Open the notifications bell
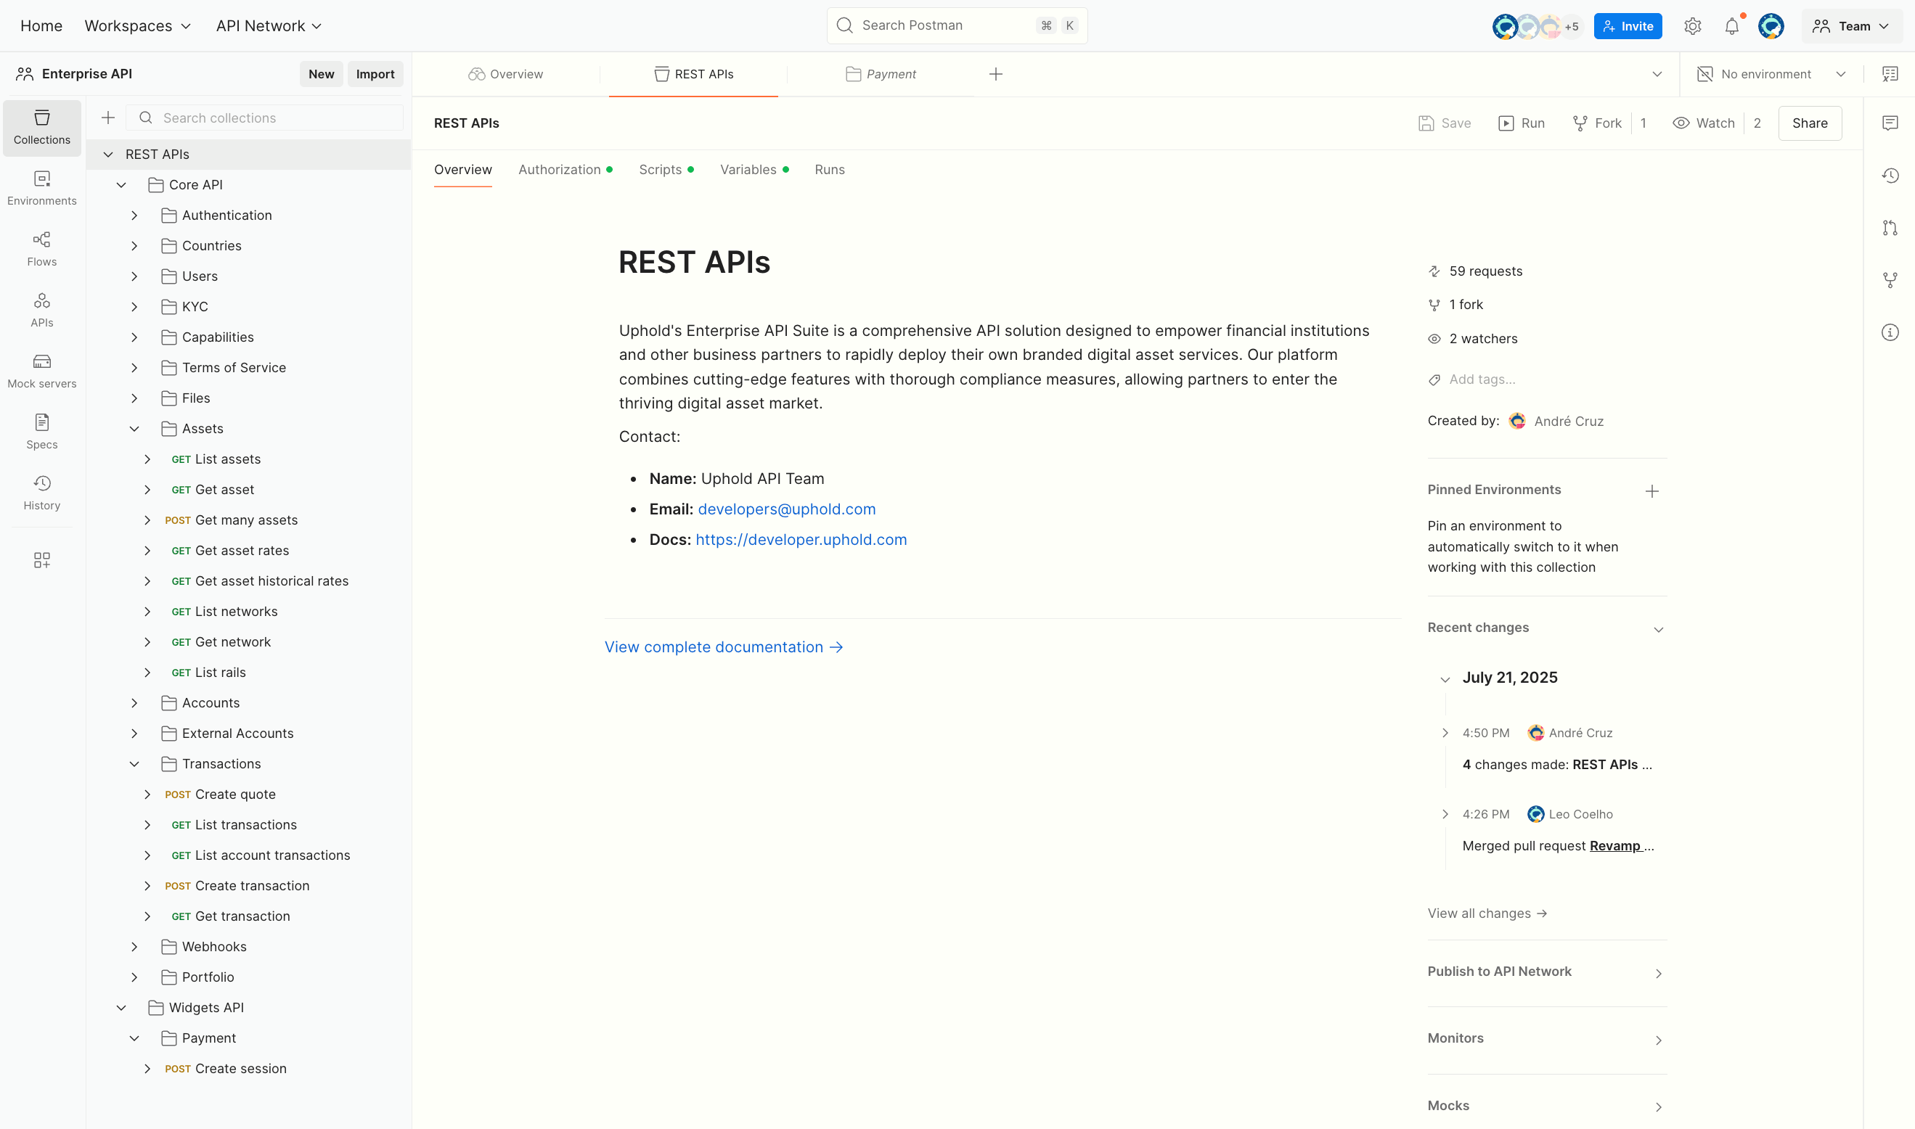This screenshot has height=1129, width=1915. [x=1731, y=26]
